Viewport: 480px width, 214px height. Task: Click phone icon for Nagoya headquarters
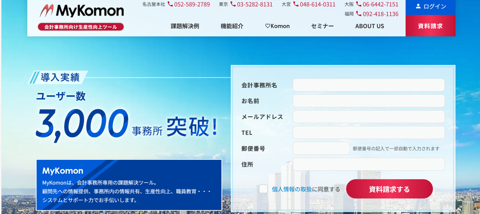170,4
